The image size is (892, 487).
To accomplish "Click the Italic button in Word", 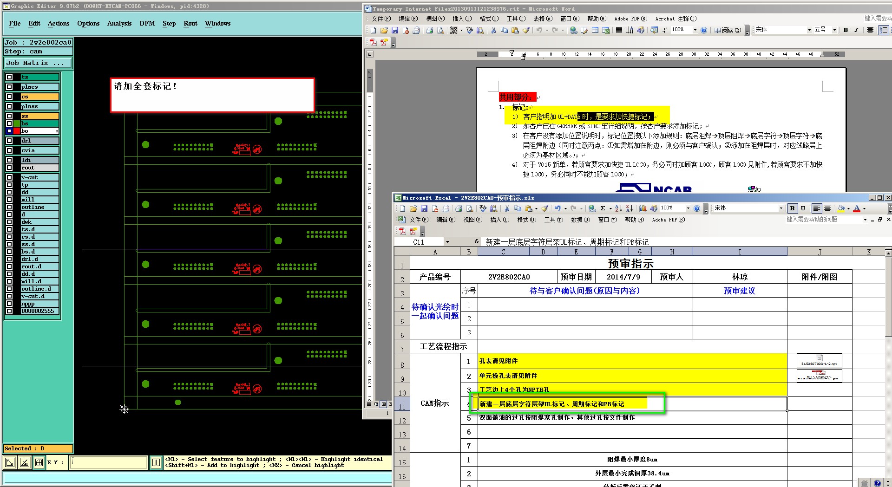I will point(856,30).
